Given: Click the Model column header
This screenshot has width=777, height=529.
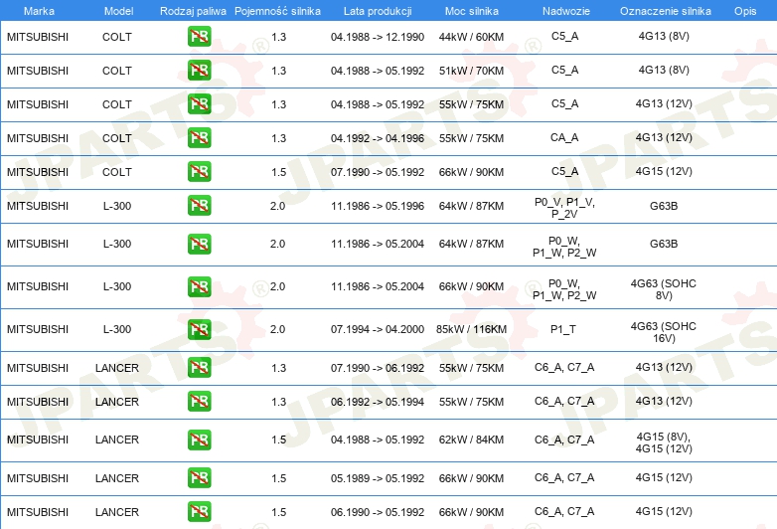Looking at the screenshot, I should tap(118, 11).
